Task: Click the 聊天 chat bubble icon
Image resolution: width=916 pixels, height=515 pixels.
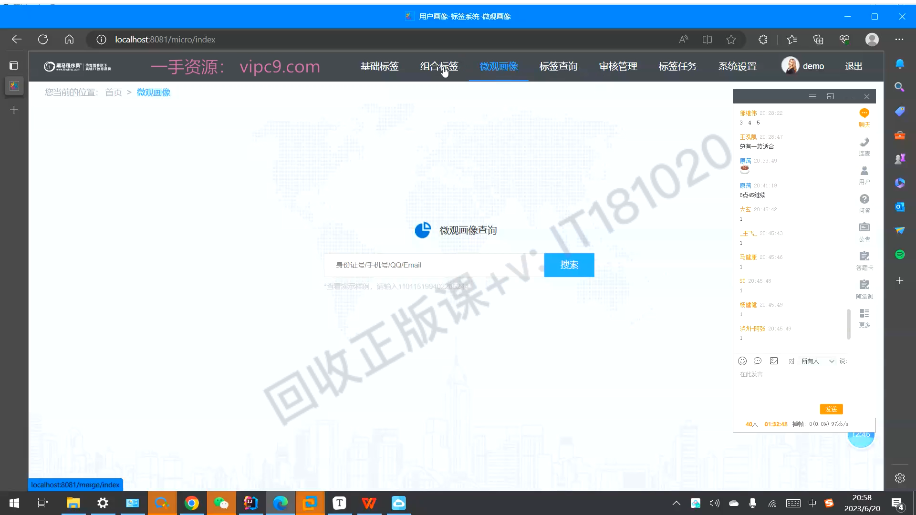Action: pyautogui.click(x=864, y=113)
